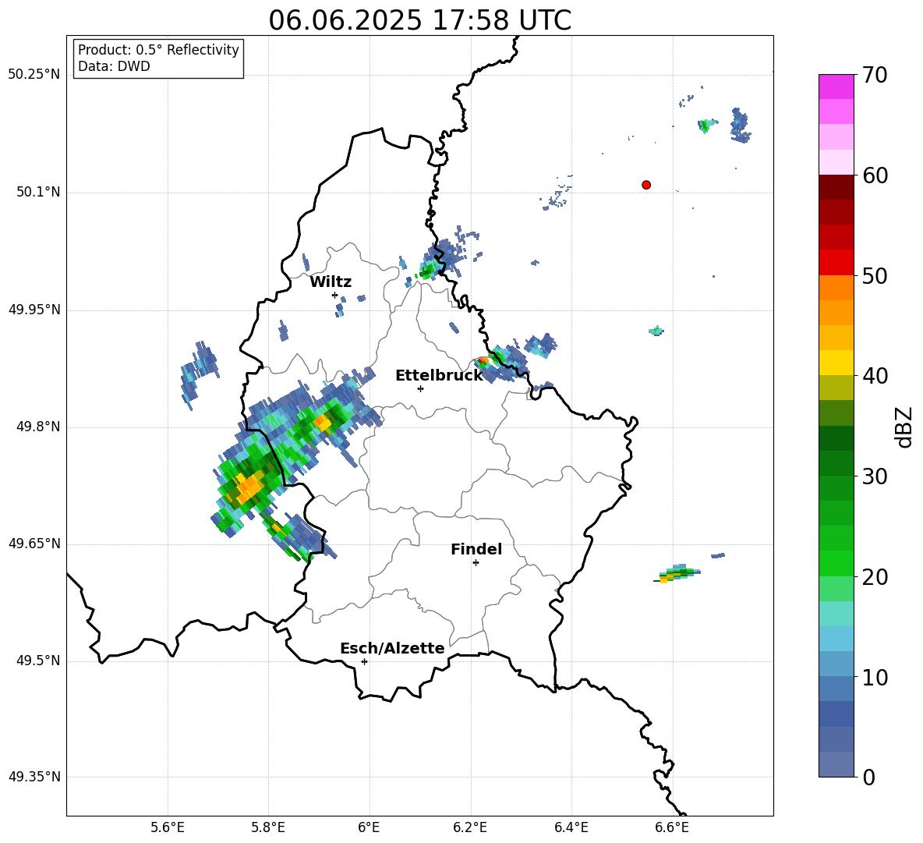
Task: Click the 60 tick on the colorbar
Action: pyautogui.click(x=875, y=175)
